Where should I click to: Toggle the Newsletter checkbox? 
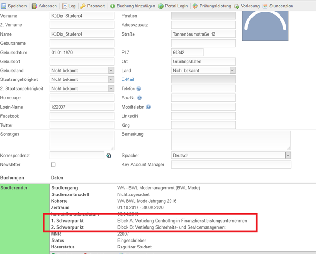[x=53, y=164]
